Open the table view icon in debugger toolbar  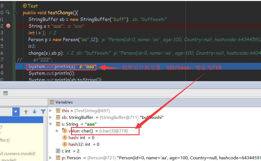6,93
